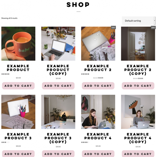Screen dimensions: 157x157
Task: Open the Example Product 3 (Copy) title link
Action: pos(58,138)
